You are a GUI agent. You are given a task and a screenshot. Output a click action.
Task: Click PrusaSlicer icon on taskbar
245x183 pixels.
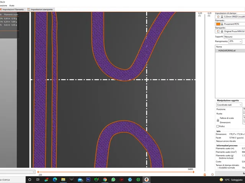[147, 180]
